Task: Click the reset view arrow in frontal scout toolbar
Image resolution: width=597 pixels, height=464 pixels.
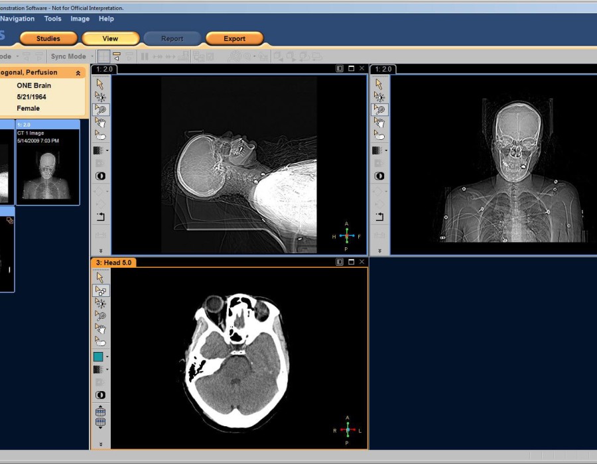Action: [379, 217]
